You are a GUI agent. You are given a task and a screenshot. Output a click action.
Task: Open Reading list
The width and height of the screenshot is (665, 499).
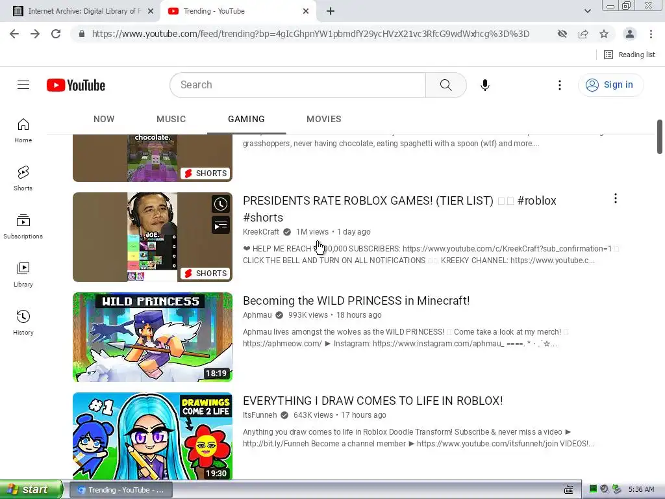click(x=630, y=55)
